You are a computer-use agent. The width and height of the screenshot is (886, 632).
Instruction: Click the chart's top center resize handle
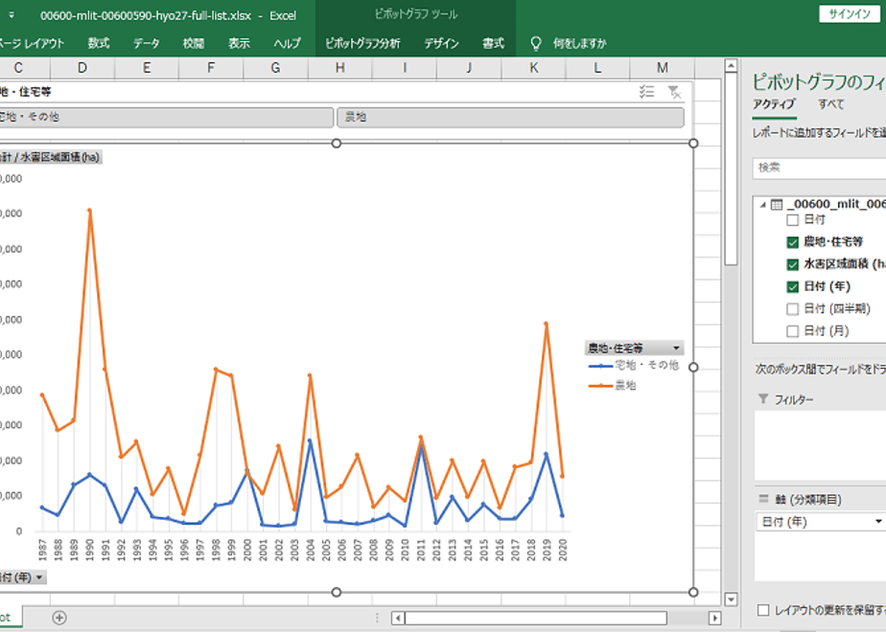tap(337, 144)
